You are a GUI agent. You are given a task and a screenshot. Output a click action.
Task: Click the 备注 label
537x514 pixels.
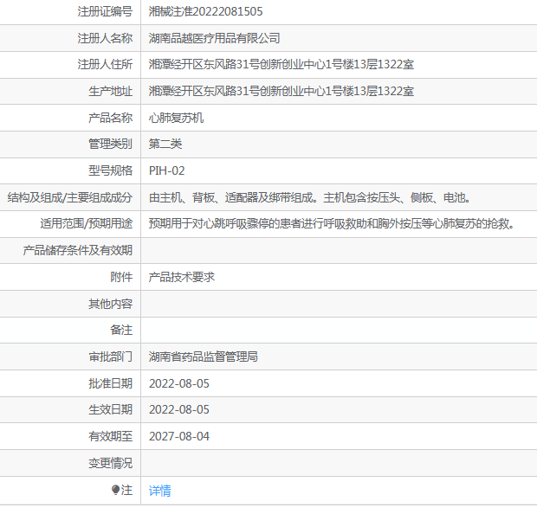pos(121,330)
